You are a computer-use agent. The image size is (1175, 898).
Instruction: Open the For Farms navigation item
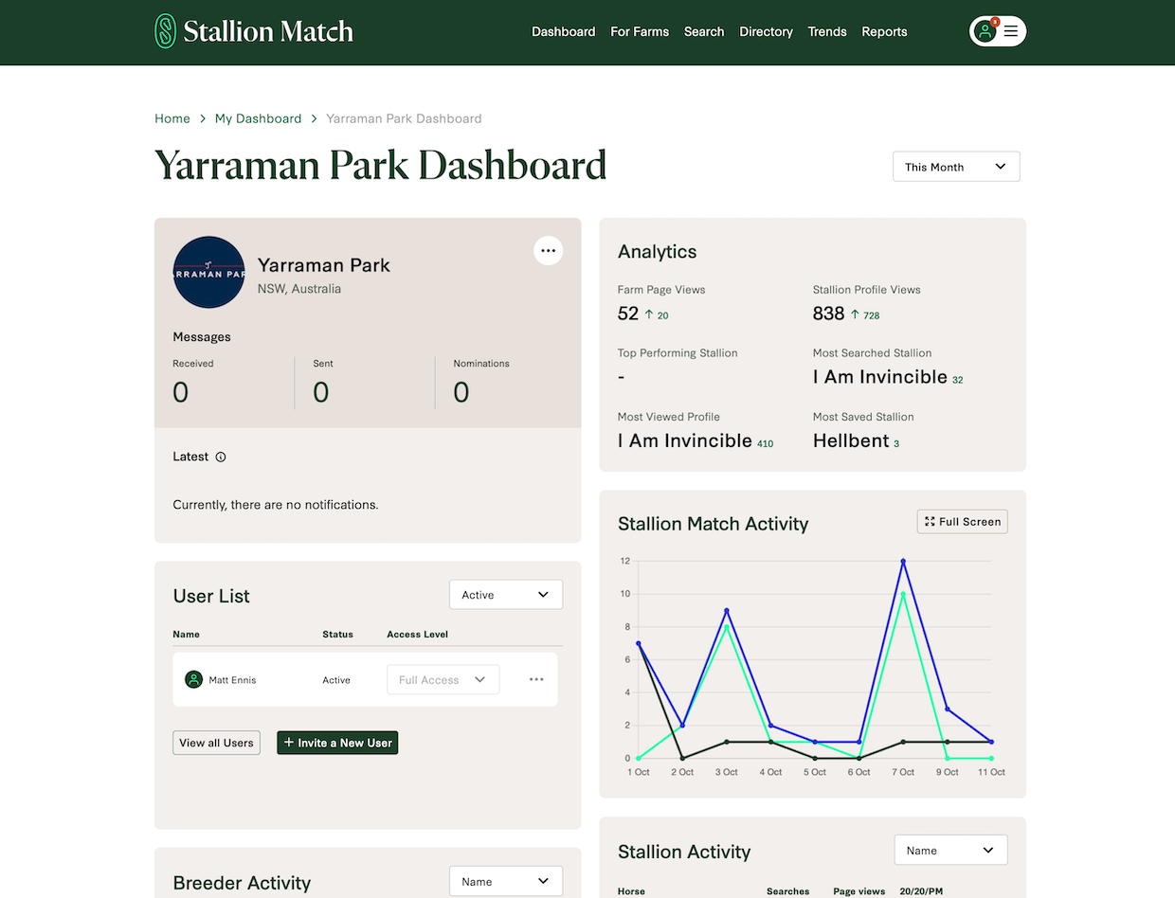pyautogui.click(x=640, y=31)
